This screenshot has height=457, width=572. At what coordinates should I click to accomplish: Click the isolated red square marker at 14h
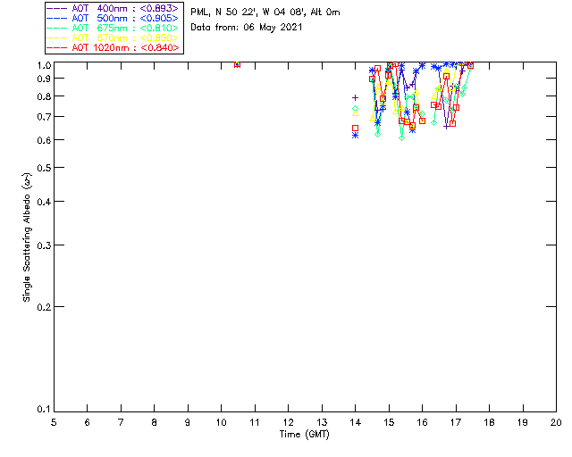tap(356, 129)
